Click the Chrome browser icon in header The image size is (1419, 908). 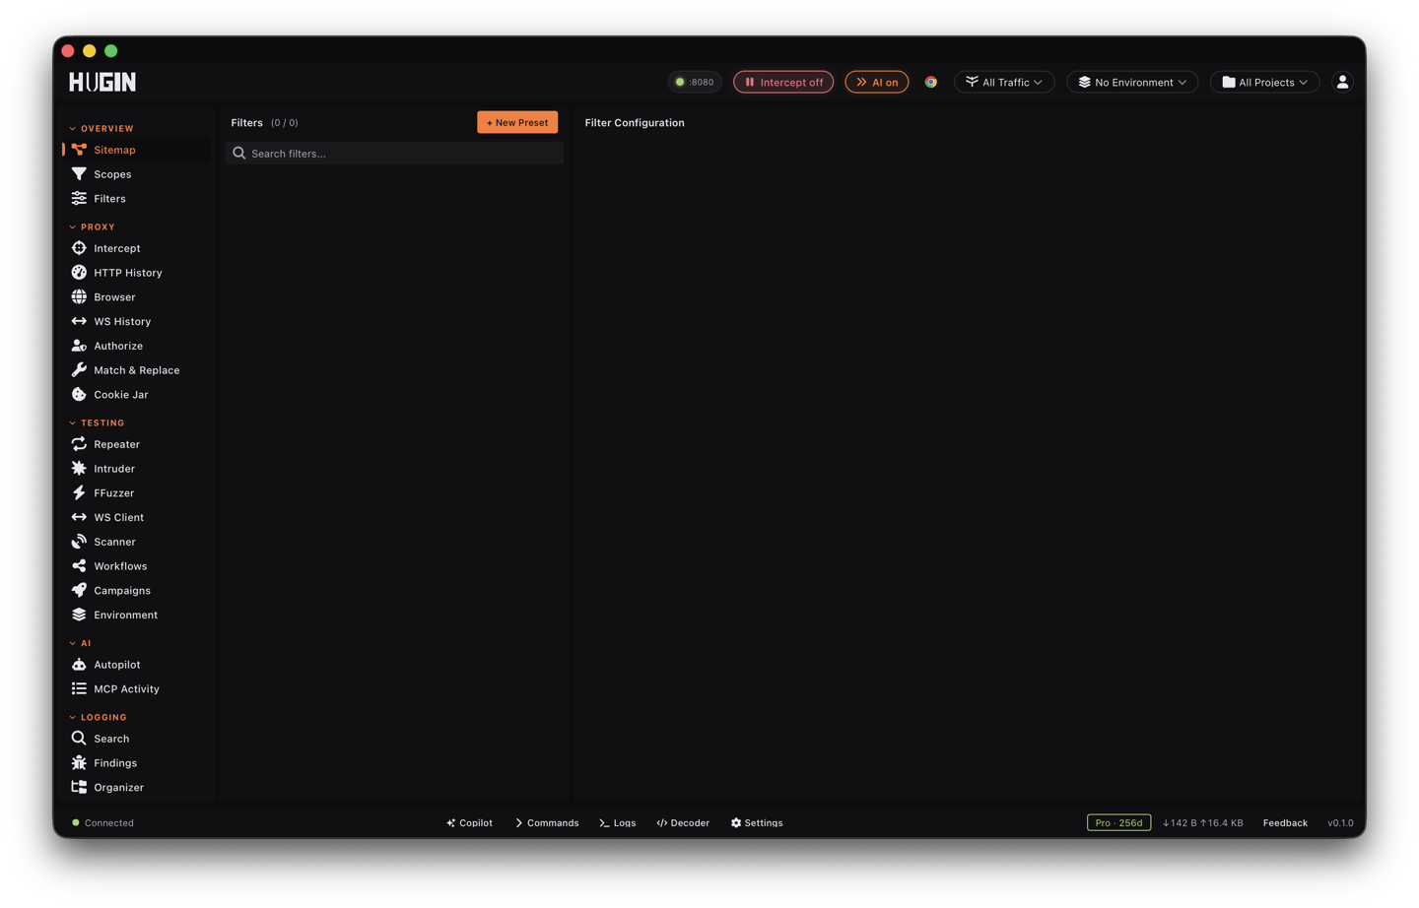point(930,82)
